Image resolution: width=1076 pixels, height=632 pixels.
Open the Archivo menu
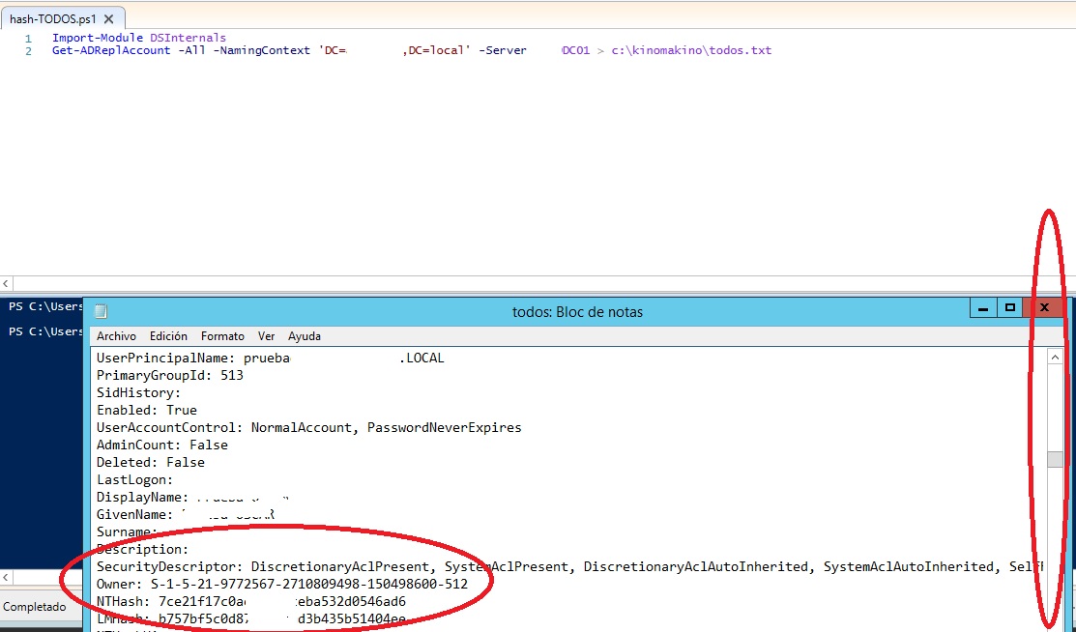point(116,336)
